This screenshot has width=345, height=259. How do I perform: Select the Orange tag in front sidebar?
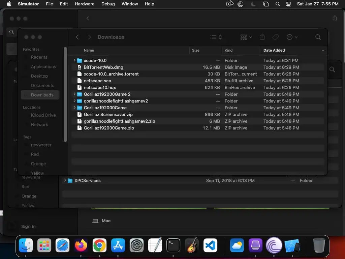tap(38, 164)
